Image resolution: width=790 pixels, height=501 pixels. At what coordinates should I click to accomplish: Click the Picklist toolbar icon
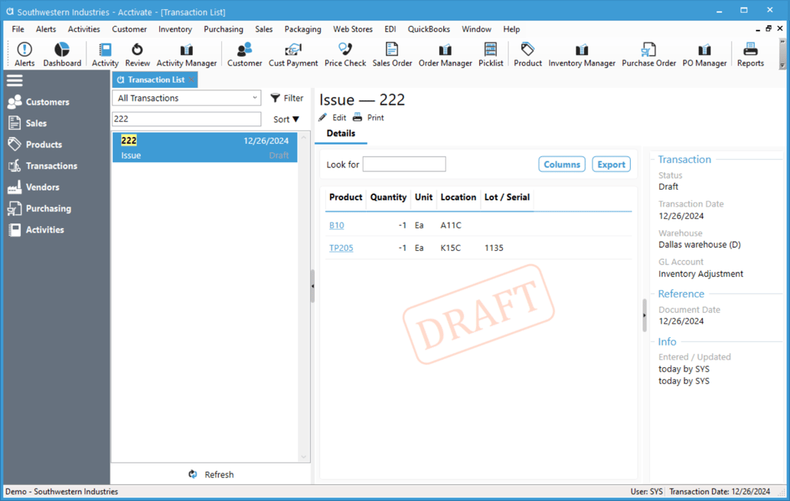pos(491,54)
